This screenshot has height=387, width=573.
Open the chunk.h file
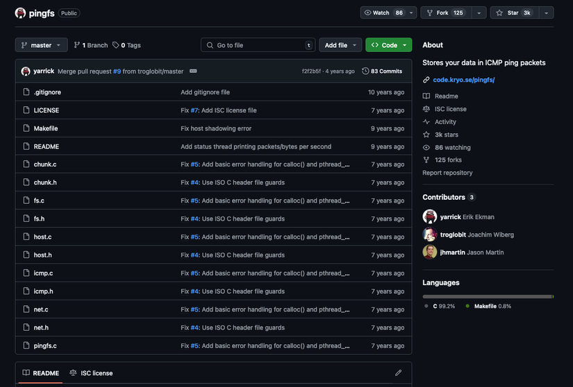pos(45,182)
